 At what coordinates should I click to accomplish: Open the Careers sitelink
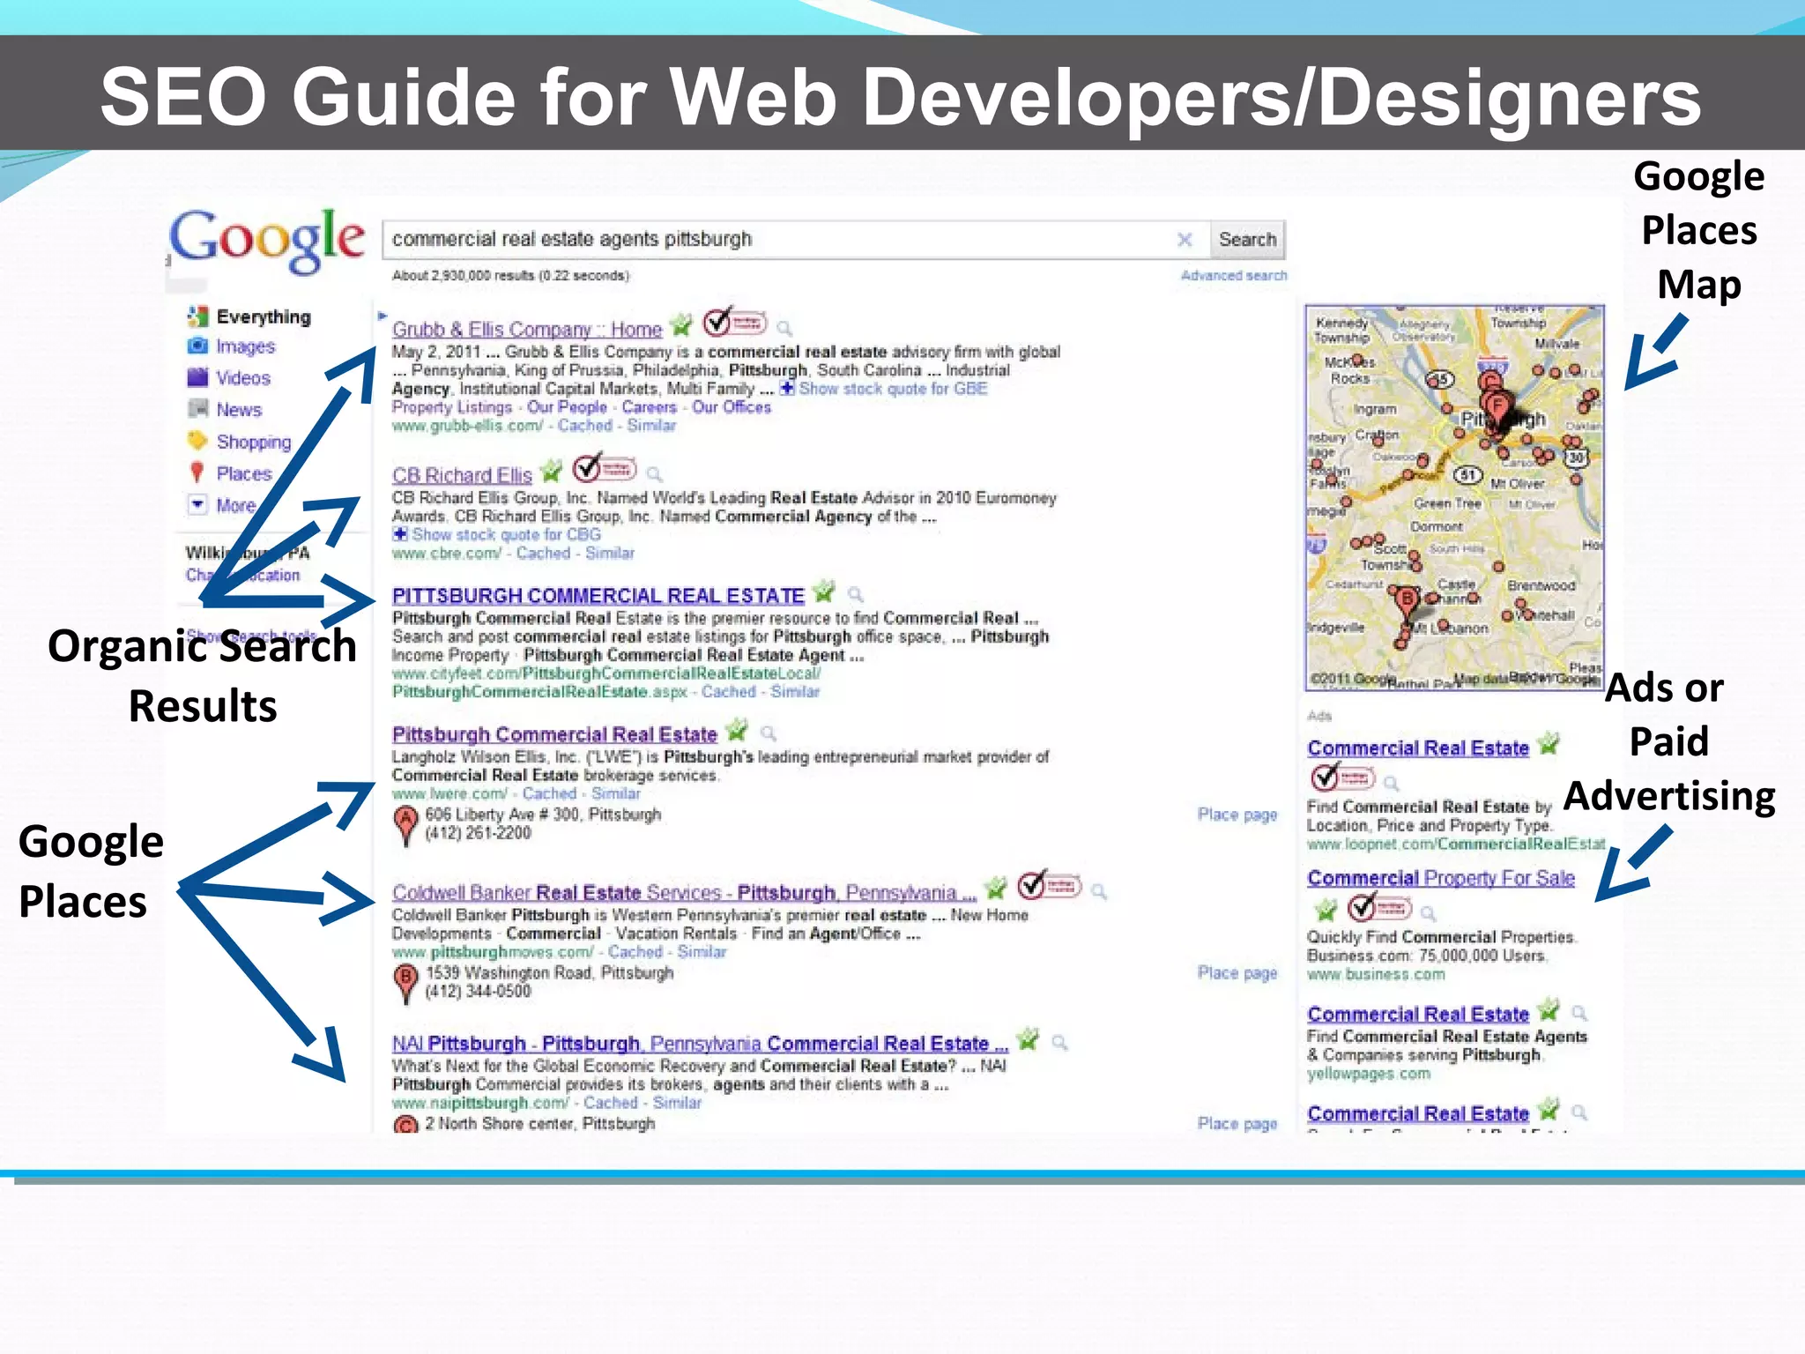[x=650, y=407]
